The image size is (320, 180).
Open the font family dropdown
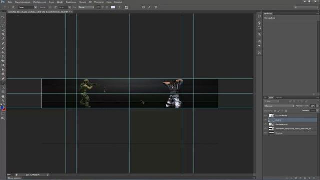[35, 7]
